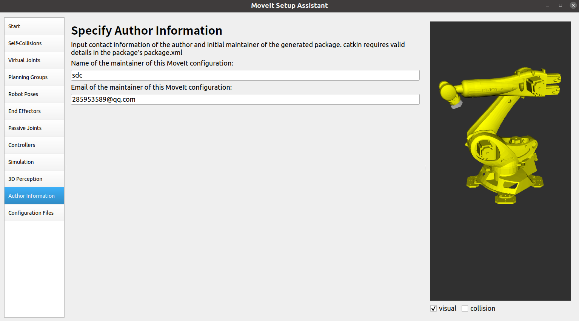The image size is (579, 321).
Task: Enable the collision checkbox
Action: [x=465, y=309]
